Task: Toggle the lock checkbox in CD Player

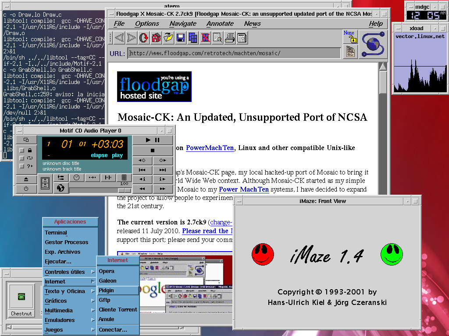Action: [22, 150]
